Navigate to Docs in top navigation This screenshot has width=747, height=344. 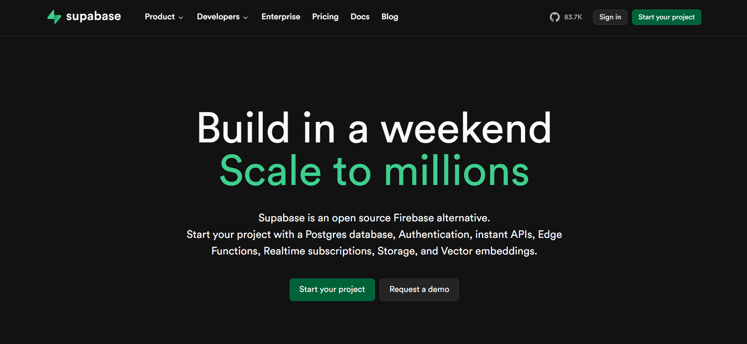(360, 17)
